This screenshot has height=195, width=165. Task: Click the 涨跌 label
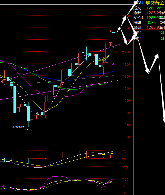click(x=137, y=23)
